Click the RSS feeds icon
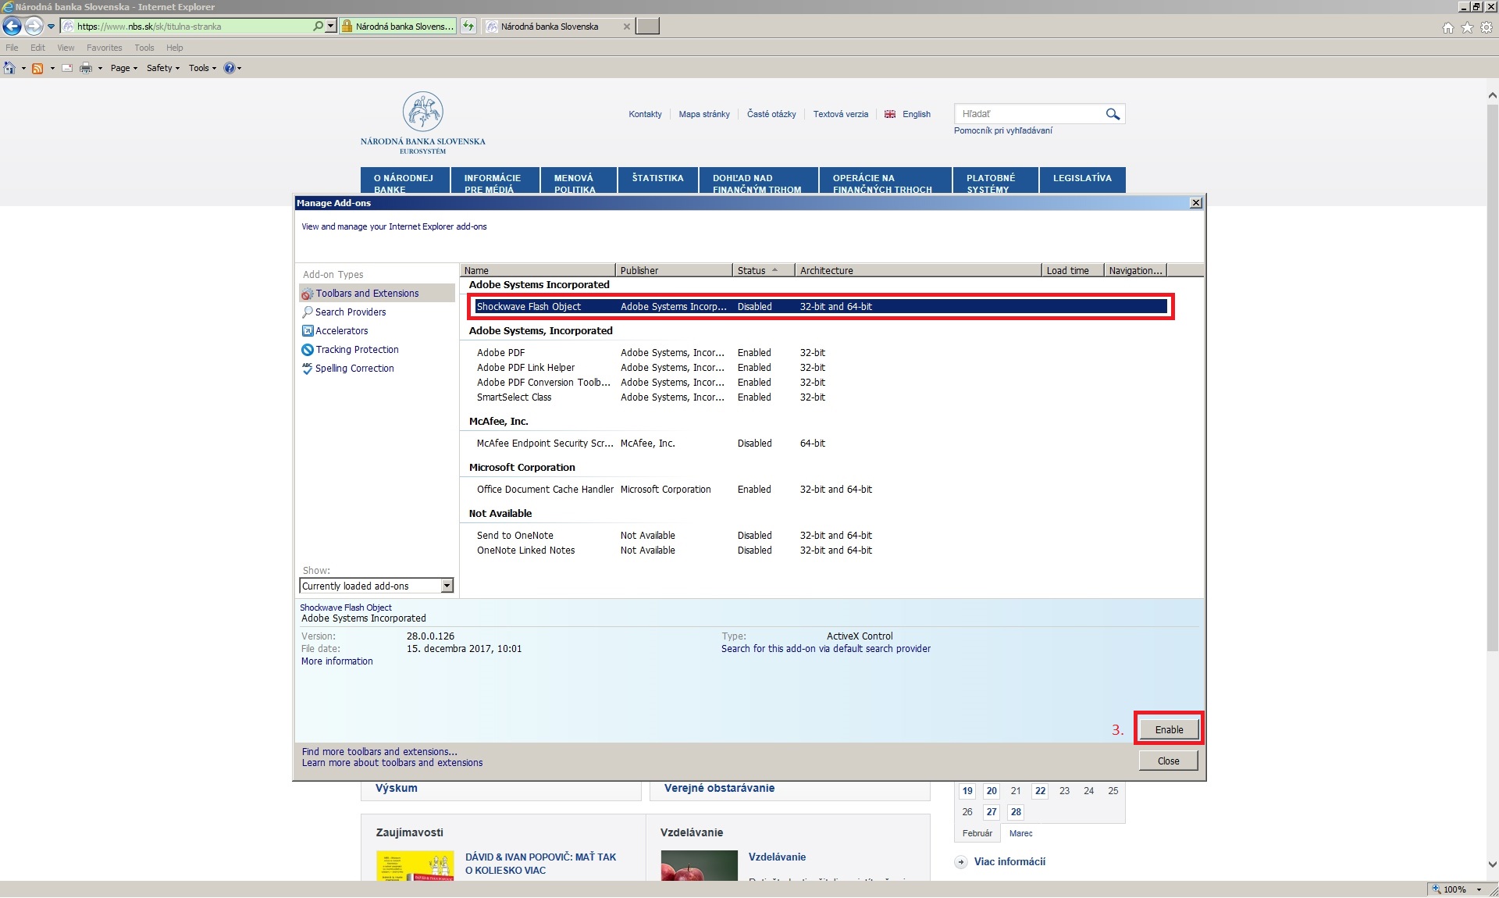This screenshot has height=898, width=1499. coord(37,68)
